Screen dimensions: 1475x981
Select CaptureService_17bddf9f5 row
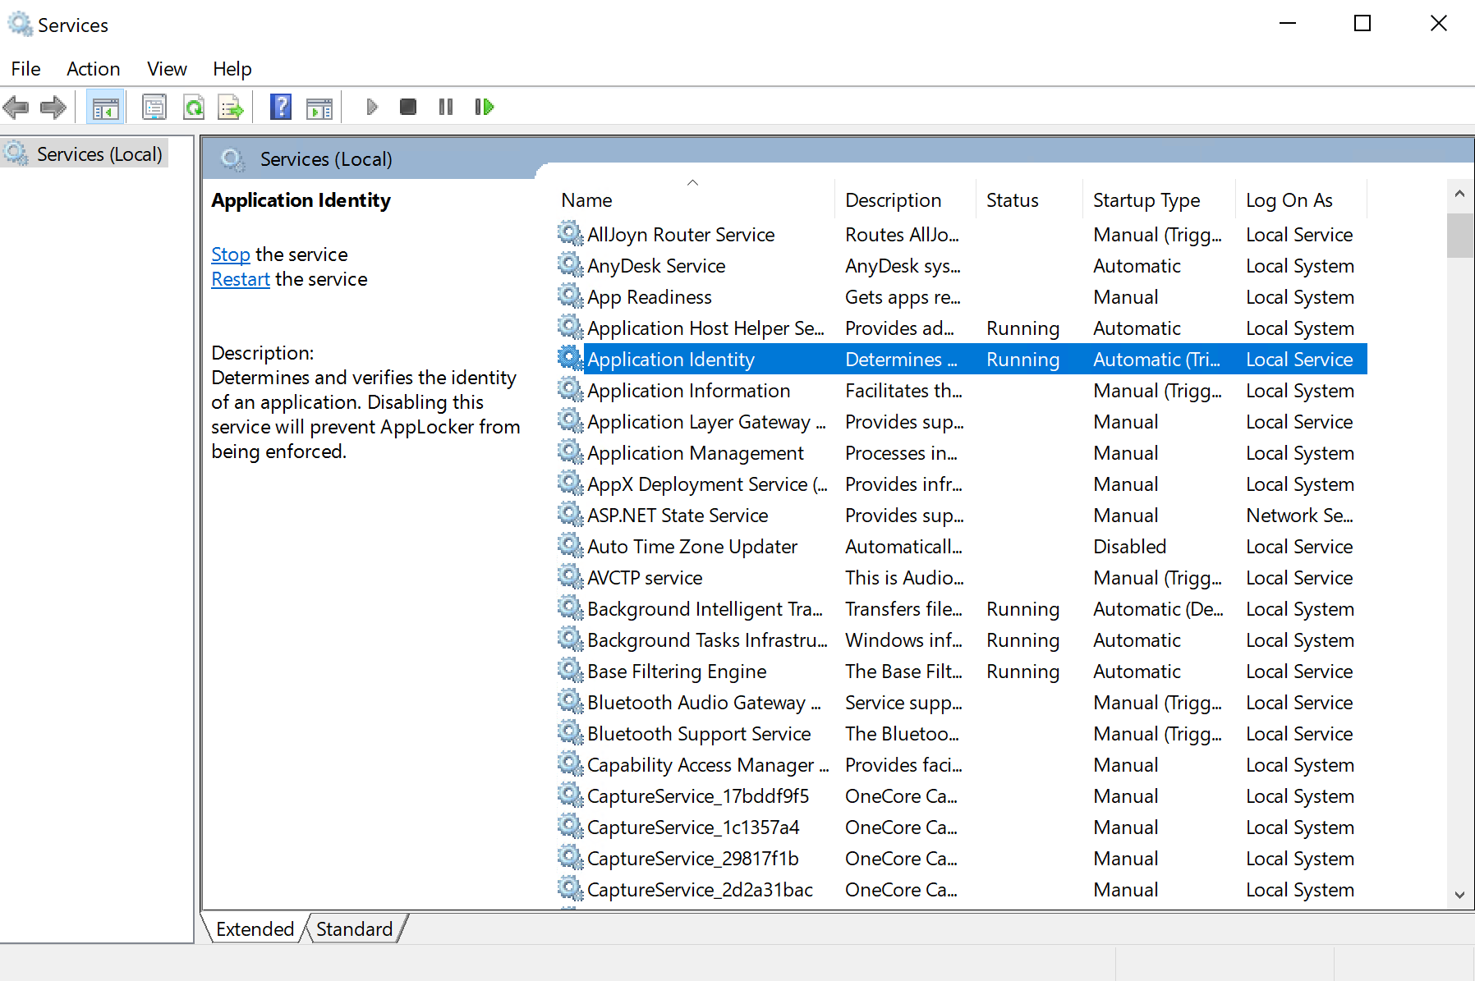(x=962, y=795)
